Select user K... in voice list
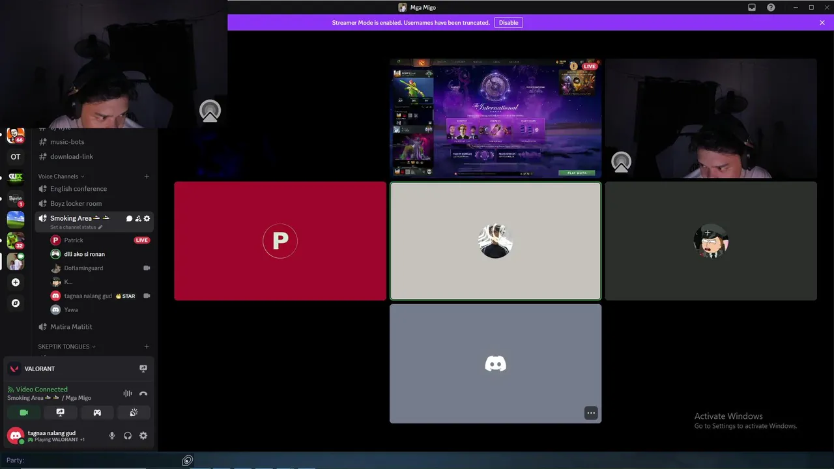Image resolution: width=834 pixels, height=469 pixels. pos(68,282)
